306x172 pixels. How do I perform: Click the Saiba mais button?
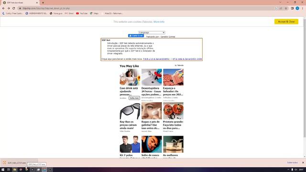tap(134, 98)
